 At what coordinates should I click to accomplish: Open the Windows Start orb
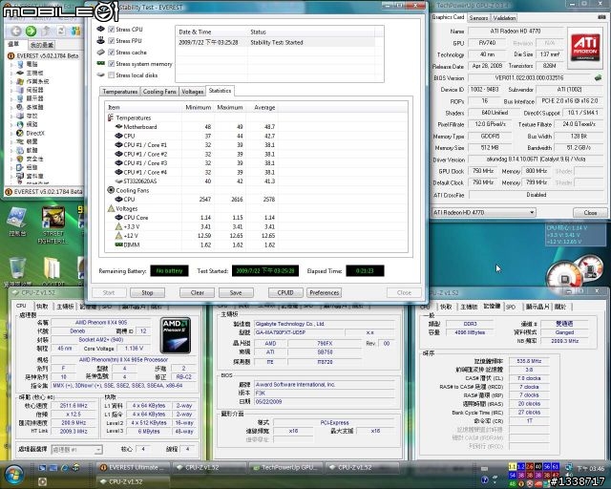[13, 474]
